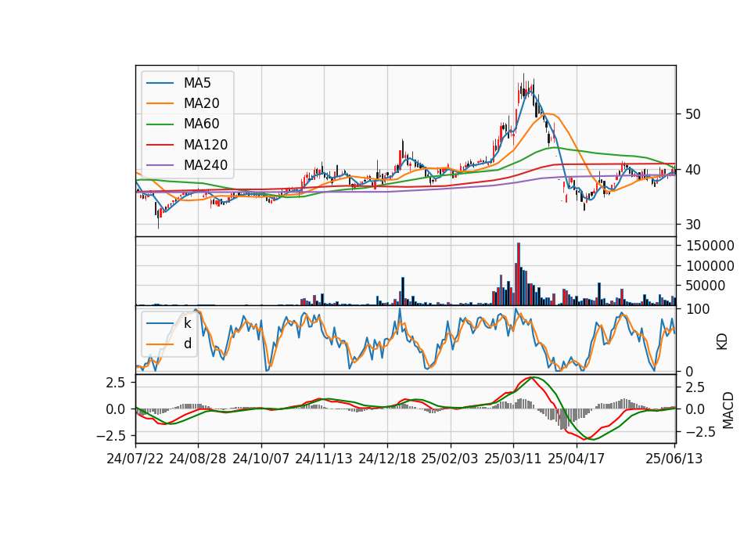Click the orange MA20 legend line sample
Screen dimensions: 751x540
pyautogui.click(x=160, y=103)
